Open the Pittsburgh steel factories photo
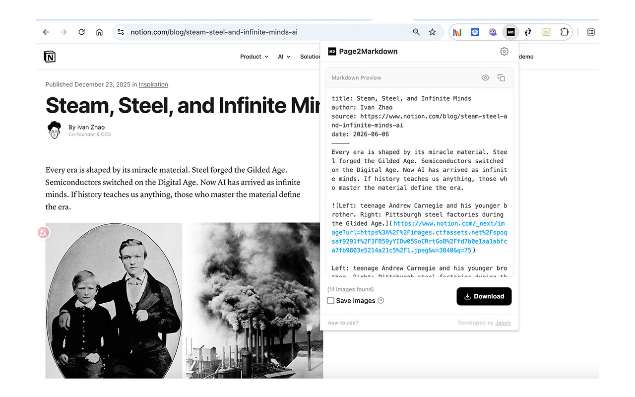Viewport: 635px width, 397px height. [254, 300]
